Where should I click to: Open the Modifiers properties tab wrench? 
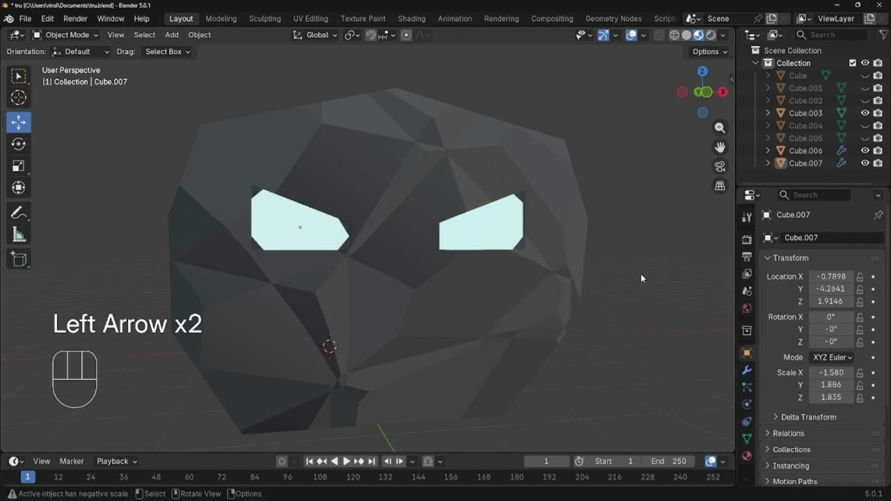pyautogui.click(x=747, y=370)
